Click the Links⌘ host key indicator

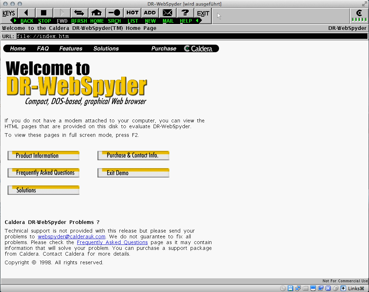point(356,288)
